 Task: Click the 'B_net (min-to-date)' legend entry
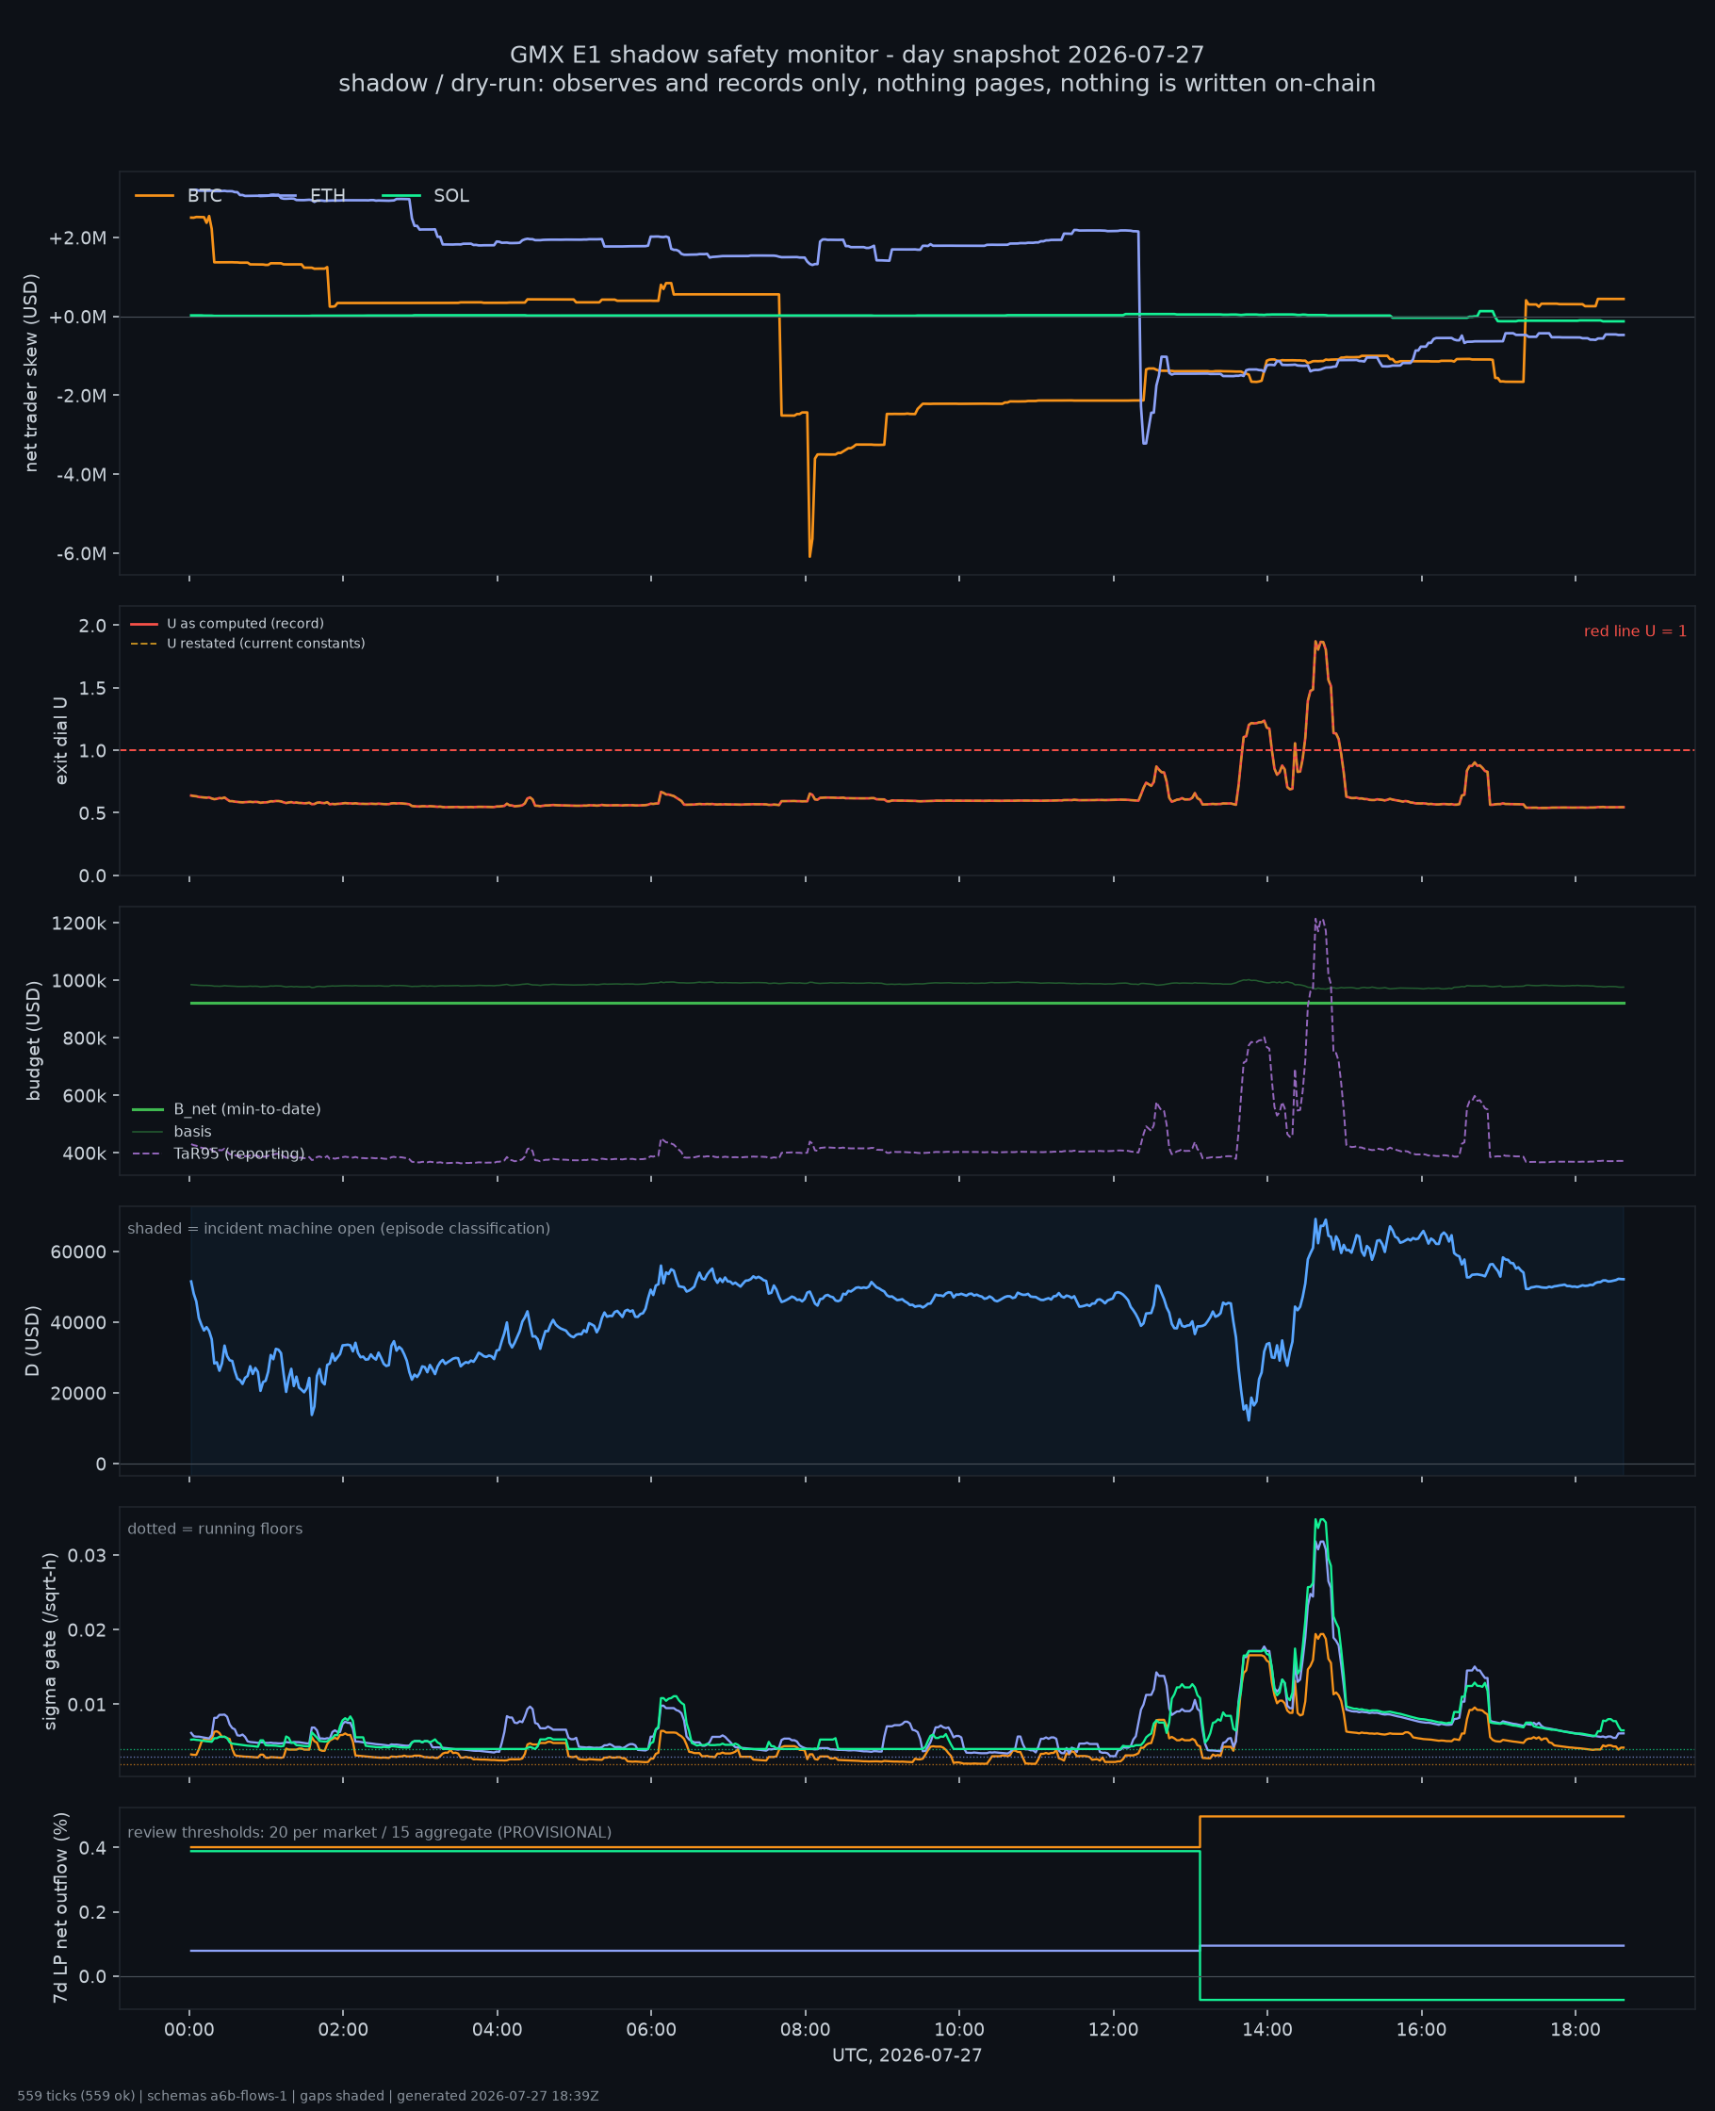point(247,1109)
